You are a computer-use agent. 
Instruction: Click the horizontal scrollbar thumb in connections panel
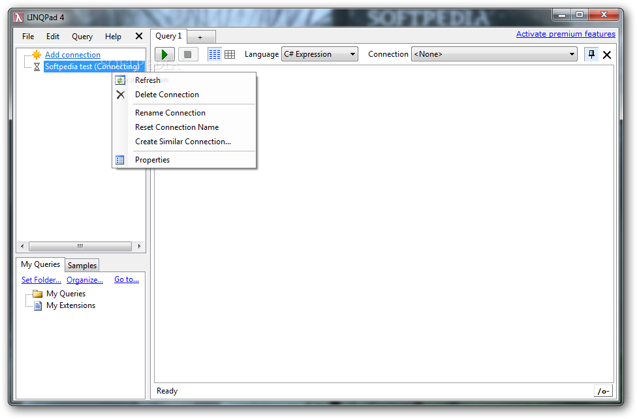click(80, 246)
